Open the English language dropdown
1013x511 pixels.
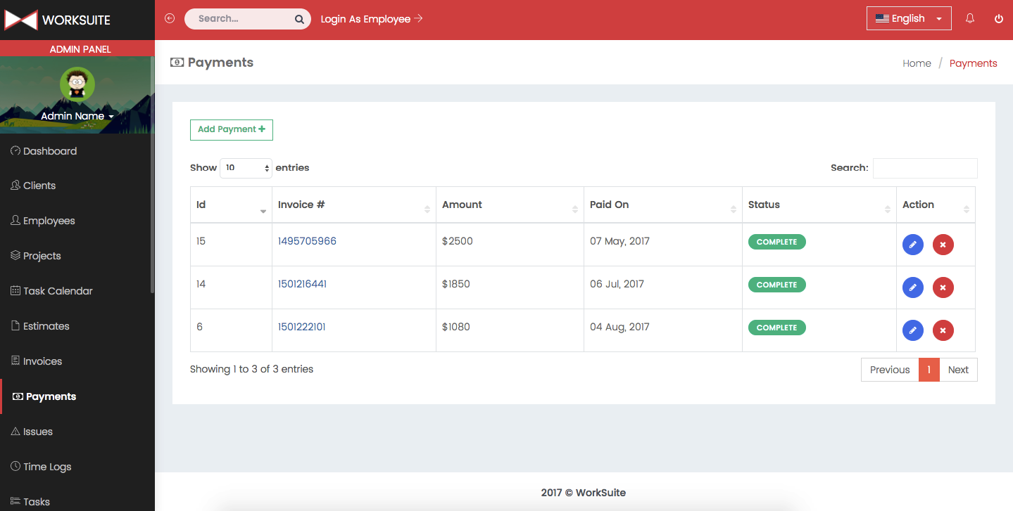tap(908, 19)
